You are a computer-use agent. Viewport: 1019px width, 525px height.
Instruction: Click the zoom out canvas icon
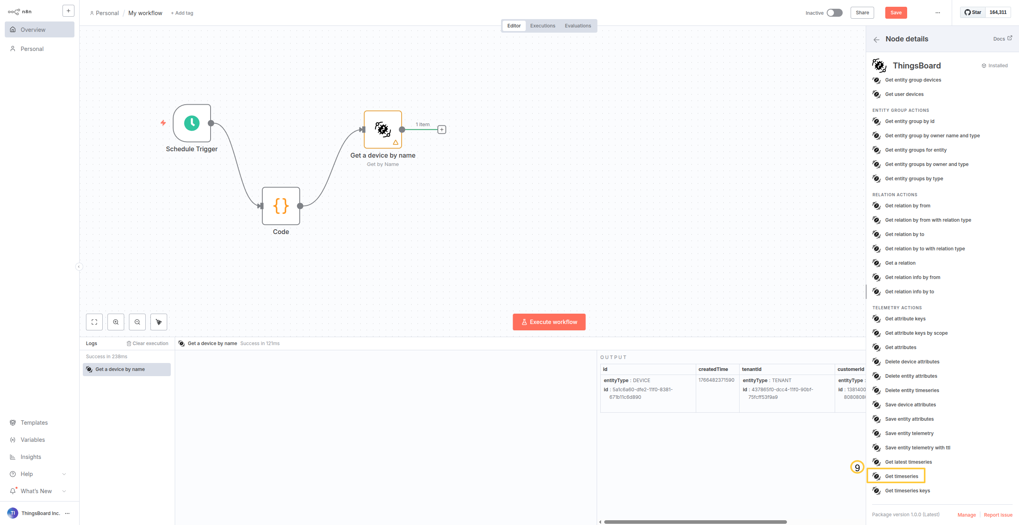tap(137, 322)
